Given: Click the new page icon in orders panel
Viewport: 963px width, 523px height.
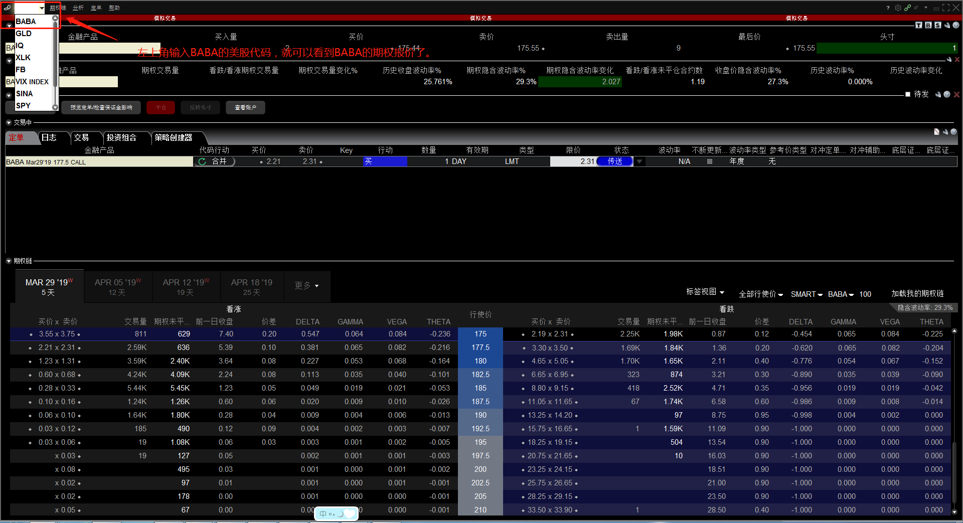Looking at the screenshot, I should pos(936,132).
